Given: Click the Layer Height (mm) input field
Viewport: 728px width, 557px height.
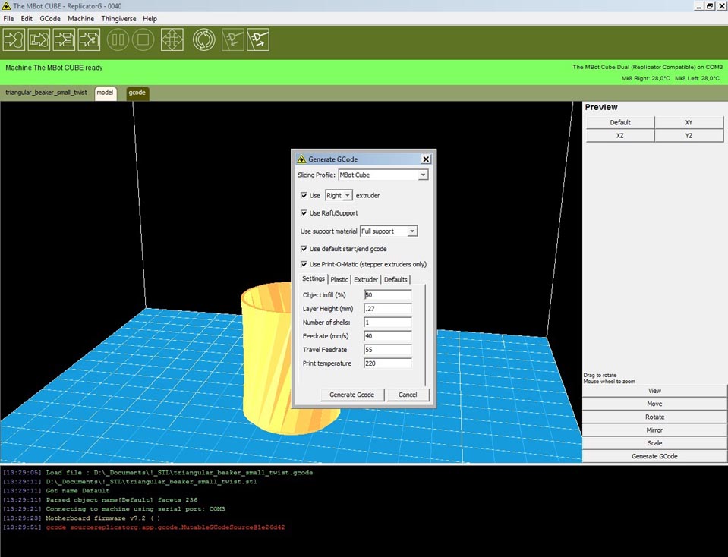Looking at the screenshot, I should pos(388,309).
